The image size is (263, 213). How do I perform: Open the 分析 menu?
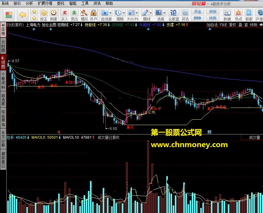tap(29, 3)
